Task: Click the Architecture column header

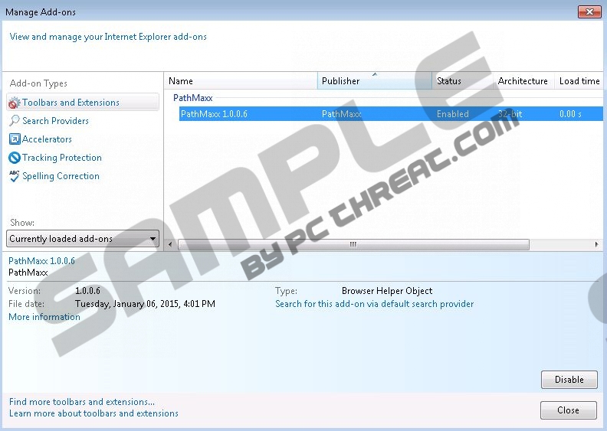Action: [x=523, y=81]
